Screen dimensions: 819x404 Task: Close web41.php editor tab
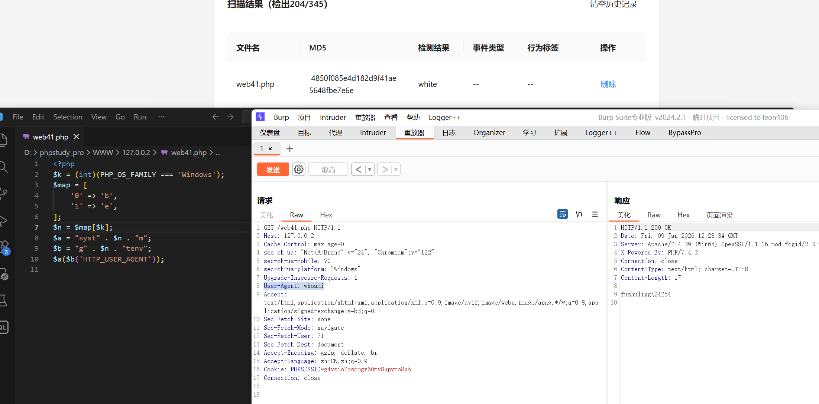click(77, 137)
